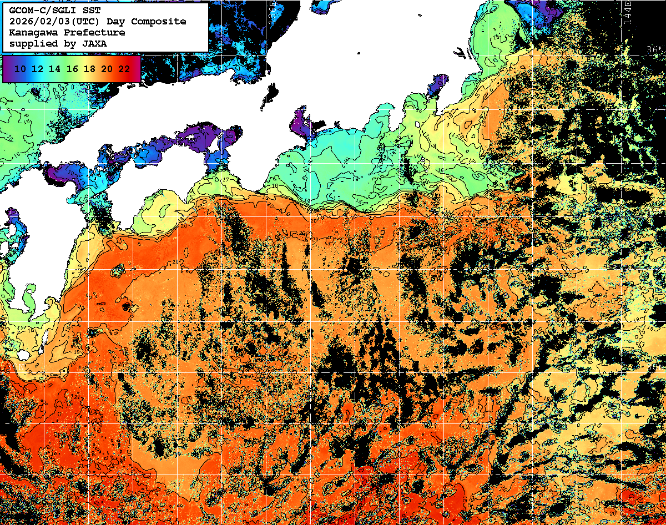
Task: Click the GCOM-C/SGLI SST title text
Action: point(57,11)
